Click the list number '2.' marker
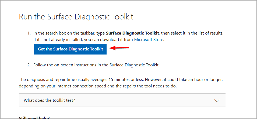257x119 pixels. pos(29,65)
